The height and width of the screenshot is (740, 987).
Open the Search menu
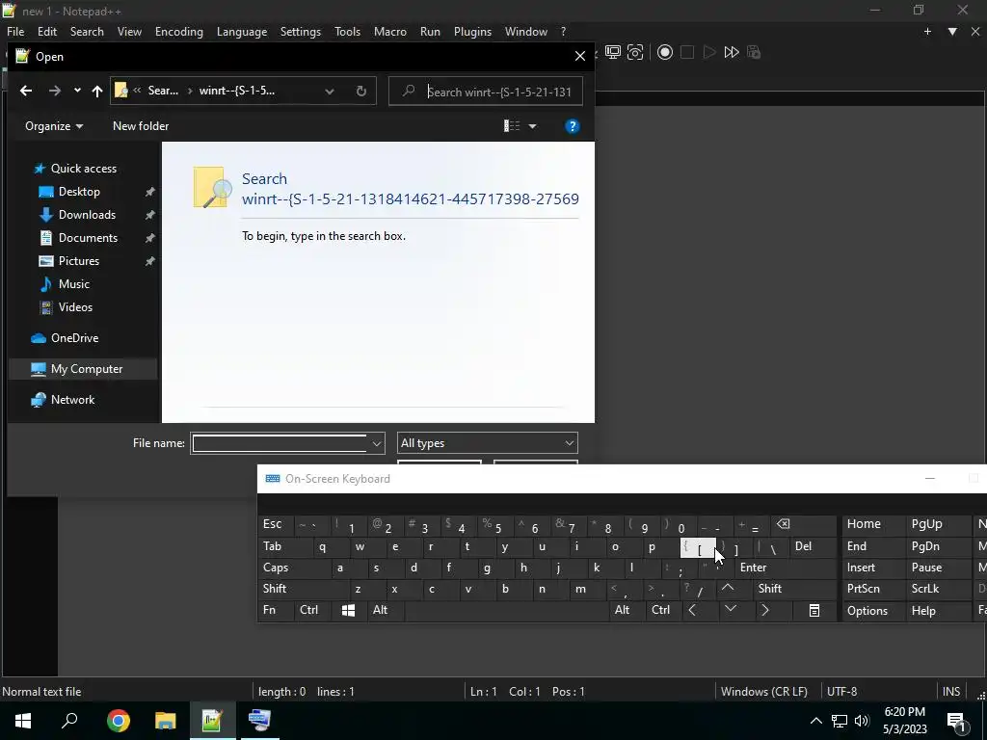point(87,32)
